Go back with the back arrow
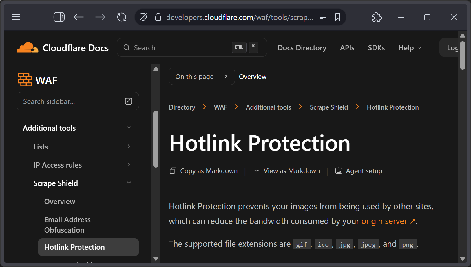The image size is (471, 267). coord(79,17)
